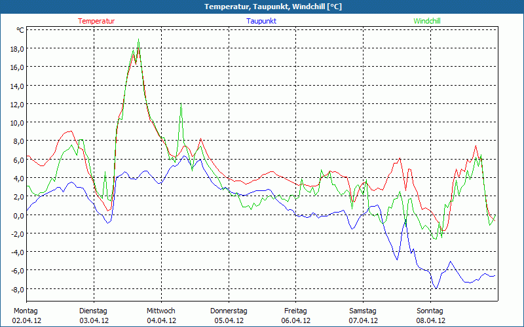This screenshot has width=524, height=327.
Task: Click the °C unit label on axis
Action: pyautogui.click(x=20, y=30)
